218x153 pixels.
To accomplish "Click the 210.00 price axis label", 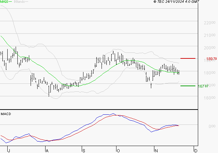I will (210, 35).
